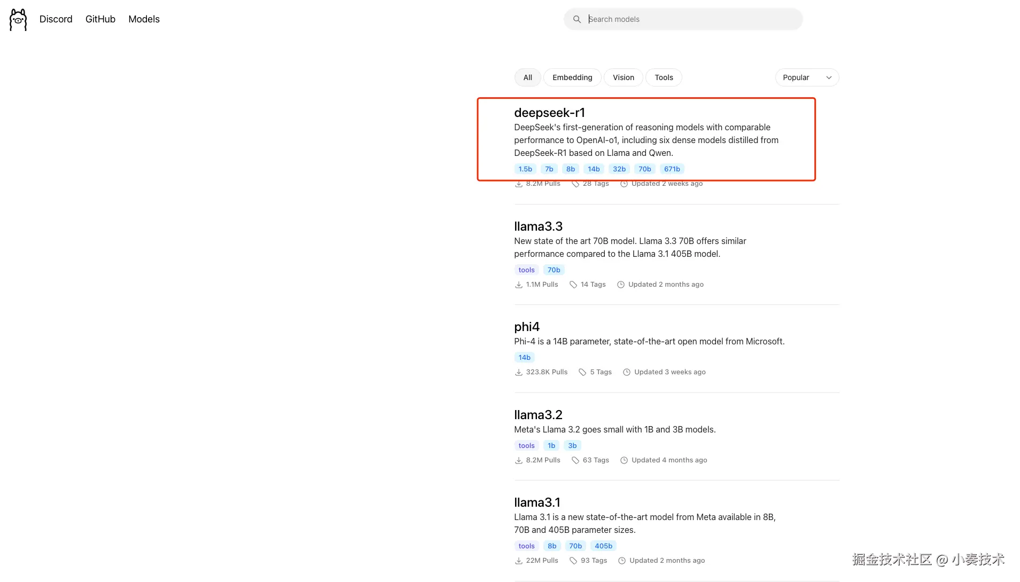
Task: Click the tag icon beside 5 Tags
Action: click(582, 373)
